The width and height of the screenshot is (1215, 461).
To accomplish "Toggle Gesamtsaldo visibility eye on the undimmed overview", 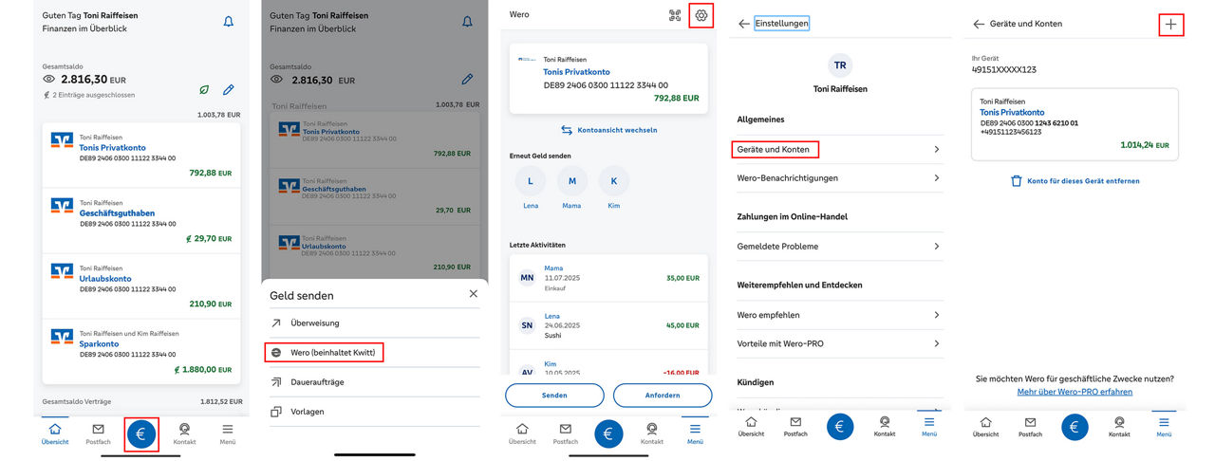I will 49,80.
